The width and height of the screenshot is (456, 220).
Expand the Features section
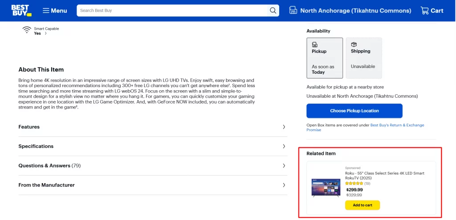click(x=153, y=127)
